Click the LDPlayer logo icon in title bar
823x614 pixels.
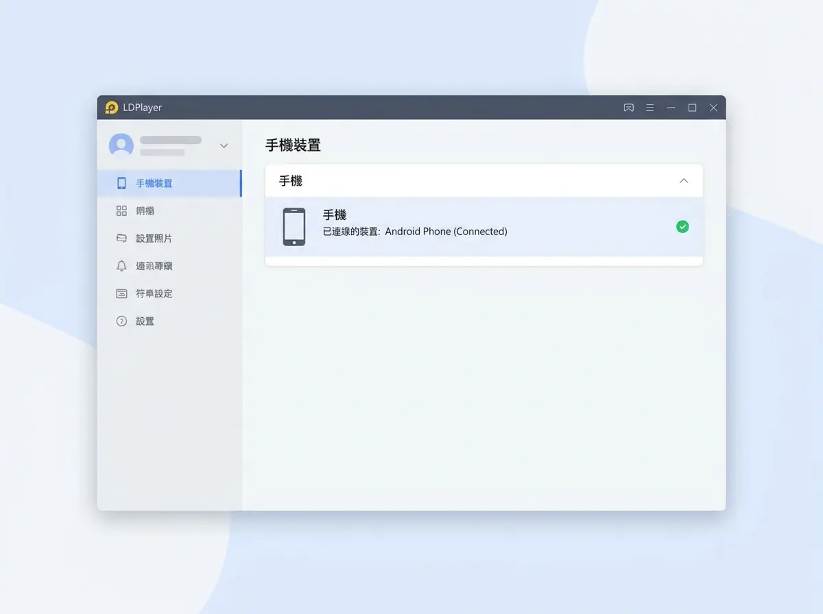click(x=112, y=108)
